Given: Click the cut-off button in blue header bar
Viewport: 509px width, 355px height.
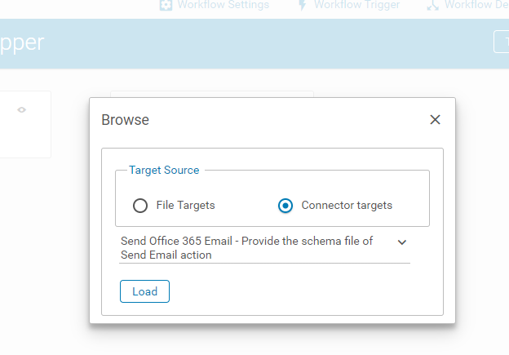Looking at the screenshot, I should tap(501, 42).
